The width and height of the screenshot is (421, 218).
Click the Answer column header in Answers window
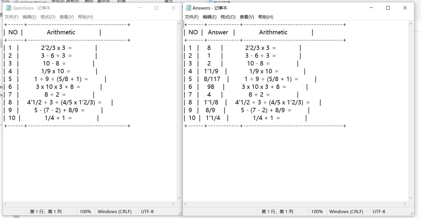click(x=218, y=32)
